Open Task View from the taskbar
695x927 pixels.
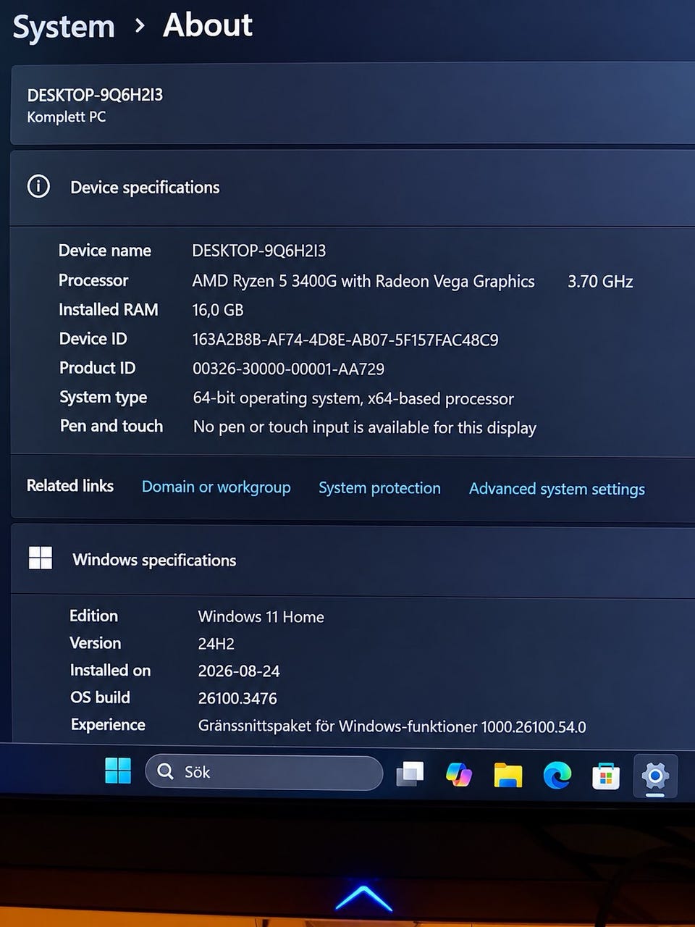point(410,773)
